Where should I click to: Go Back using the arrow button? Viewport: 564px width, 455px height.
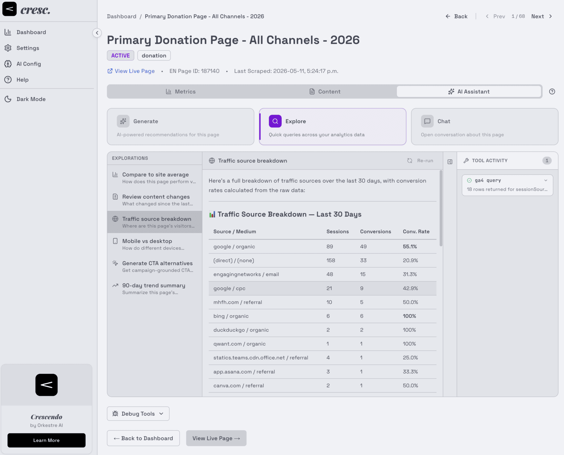click(x=456, y=16)
